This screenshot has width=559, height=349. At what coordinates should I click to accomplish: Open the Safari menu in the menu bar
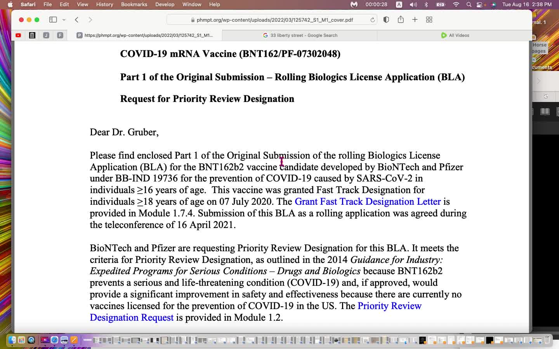[x=28, y=4]
